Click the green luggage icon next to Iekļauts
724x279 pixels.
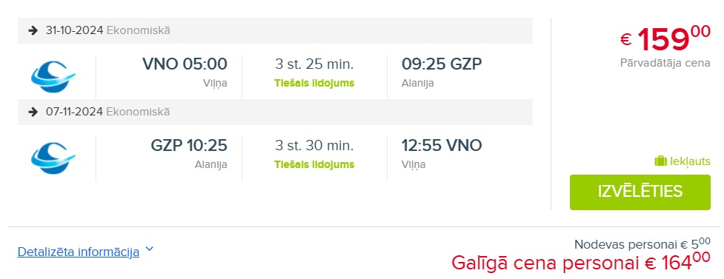[661, 161]
